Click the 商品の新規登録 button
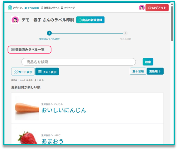The width and height of the screenshot is (178, 150). click(x=90, y=20)
